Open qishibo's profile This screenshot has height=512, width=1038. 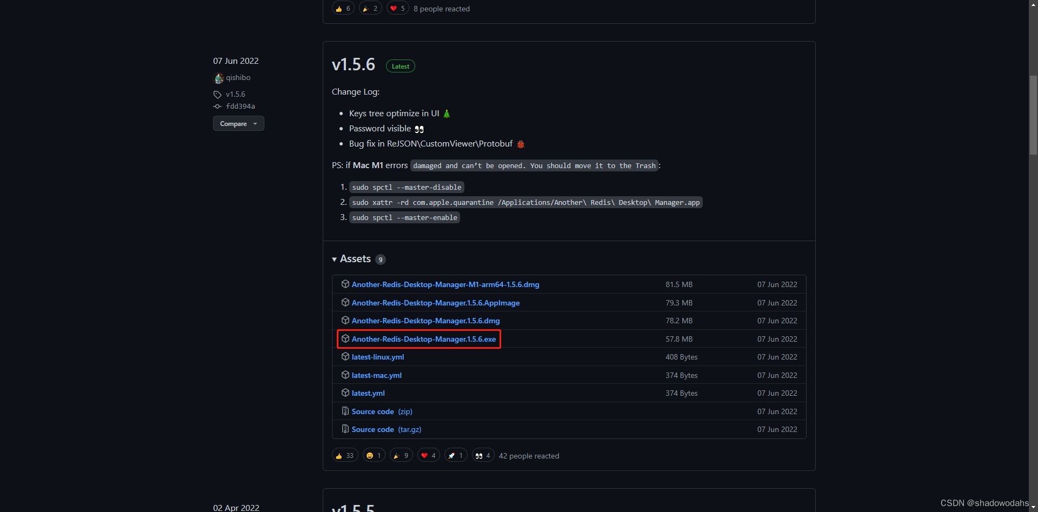238,77
